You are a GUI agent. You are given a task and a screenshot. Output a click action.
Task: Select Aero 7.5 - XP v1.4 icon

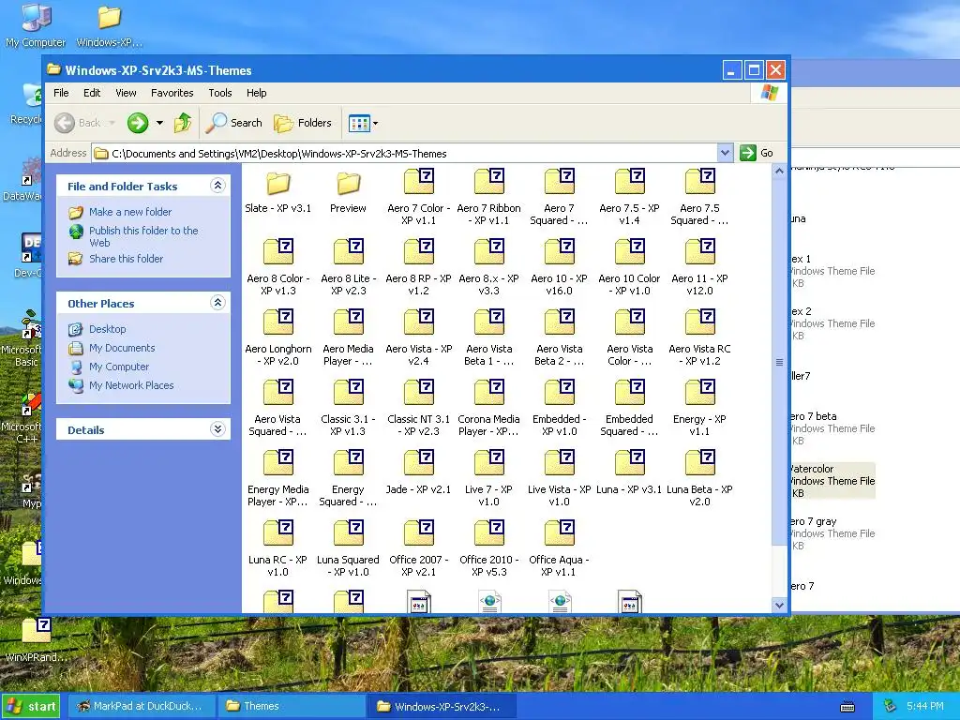pos(630,182)
